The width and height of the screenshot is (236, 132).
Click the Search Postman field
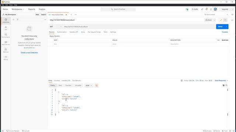click(118, 9)
